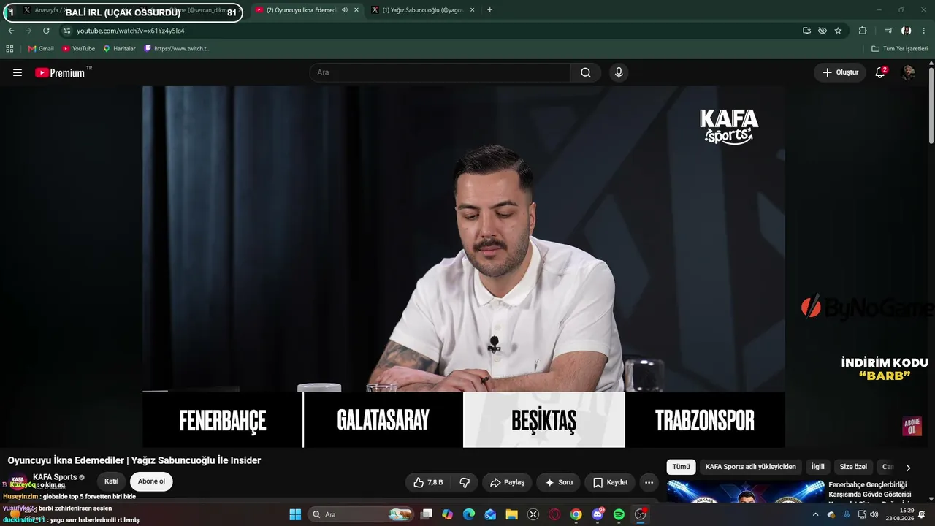The image size is (935, 526).
Task: Select the İlgili filter chip
Action: [x=817, y=467]
